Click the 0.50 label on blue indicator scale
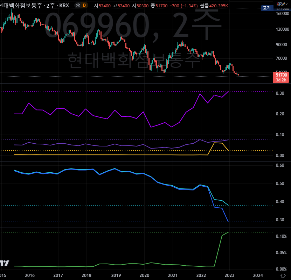This screenshot has height=280, width=291. coord(280,183)
